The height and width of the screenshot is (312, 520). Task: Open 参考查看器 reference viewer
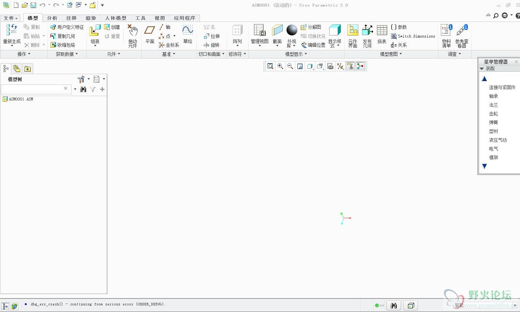462,36
